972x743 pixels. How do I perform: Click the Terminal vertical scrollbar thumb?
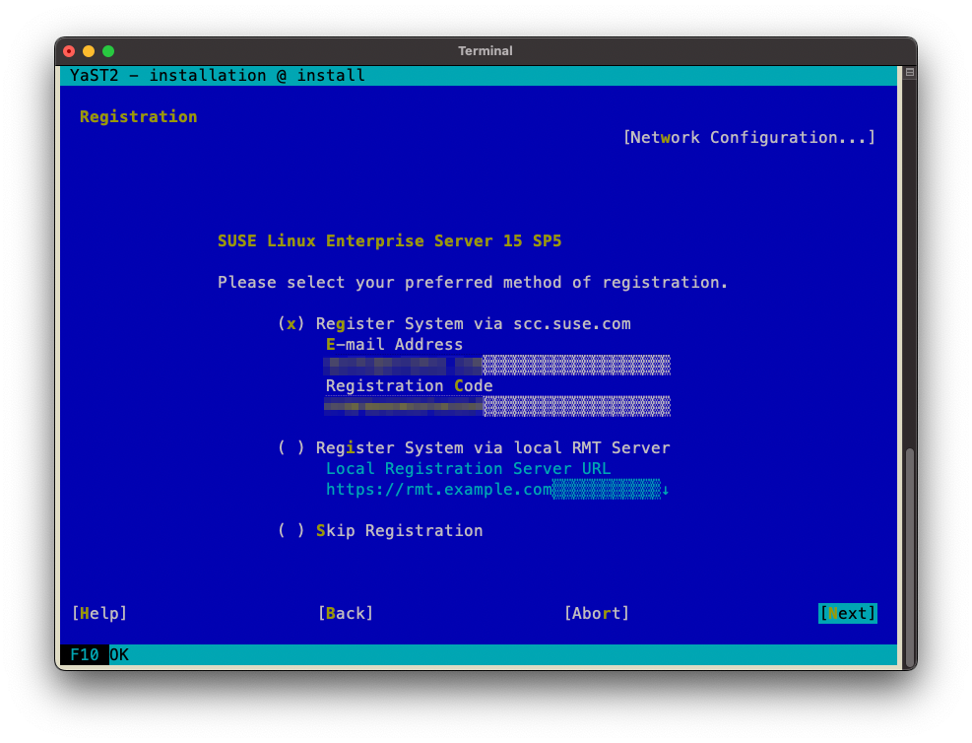910,557
